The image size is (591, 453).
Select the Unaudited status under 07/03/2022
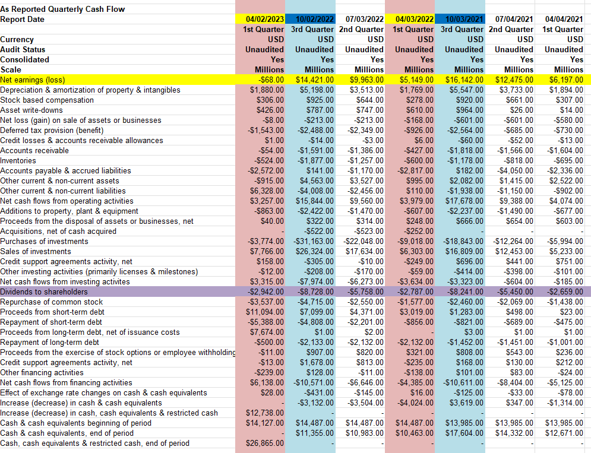[x=363, y=49]
